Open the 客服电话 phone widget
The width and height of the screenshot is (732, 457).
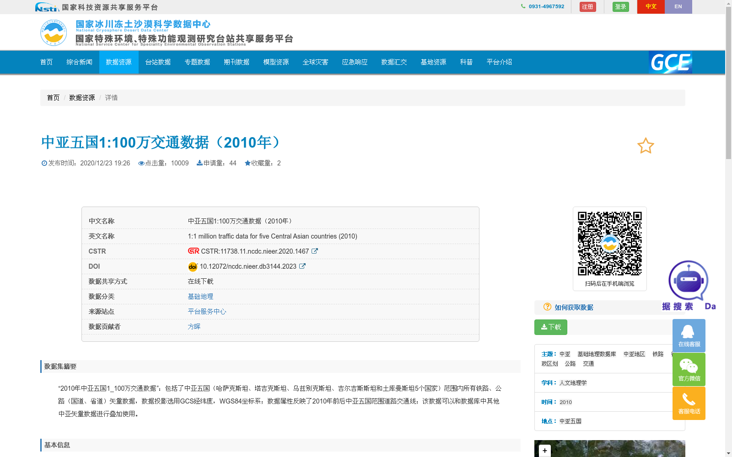pyautogui.click(x=689, y=403)
